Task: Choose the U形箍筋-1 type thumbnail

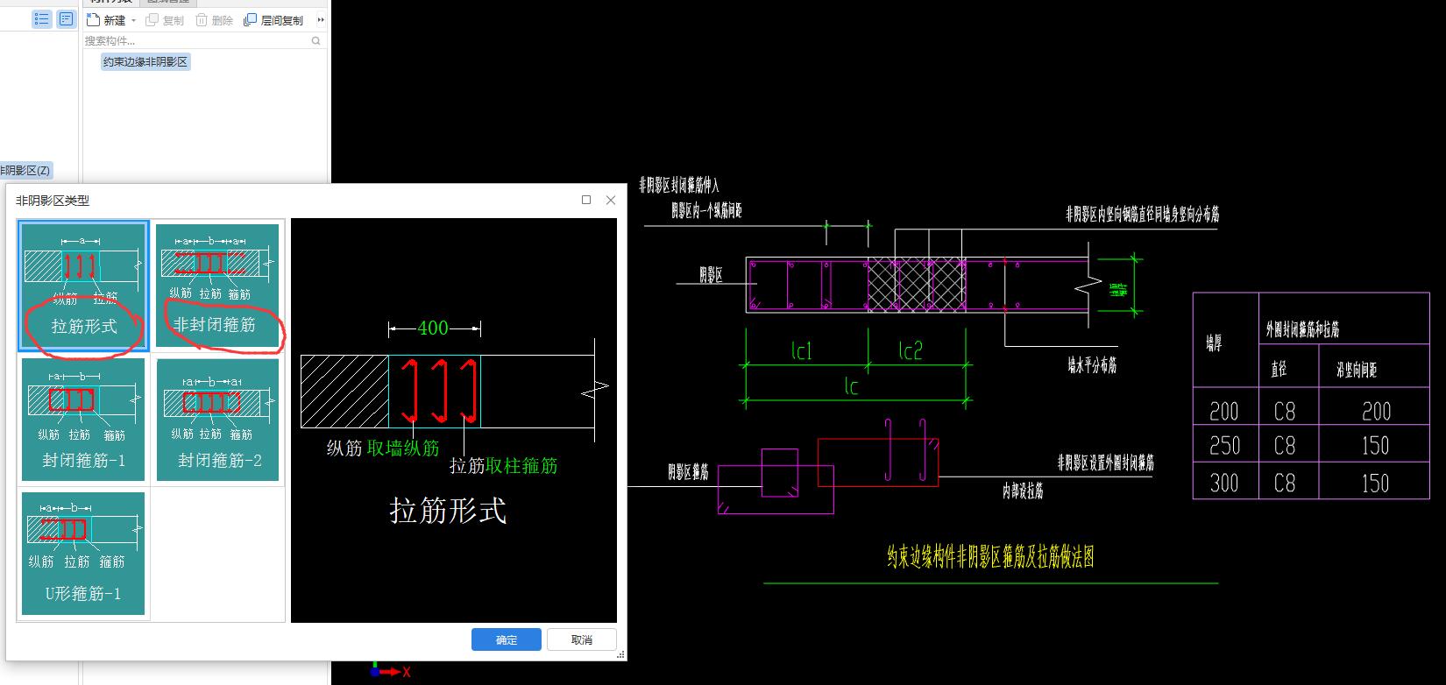Action: 83,554
